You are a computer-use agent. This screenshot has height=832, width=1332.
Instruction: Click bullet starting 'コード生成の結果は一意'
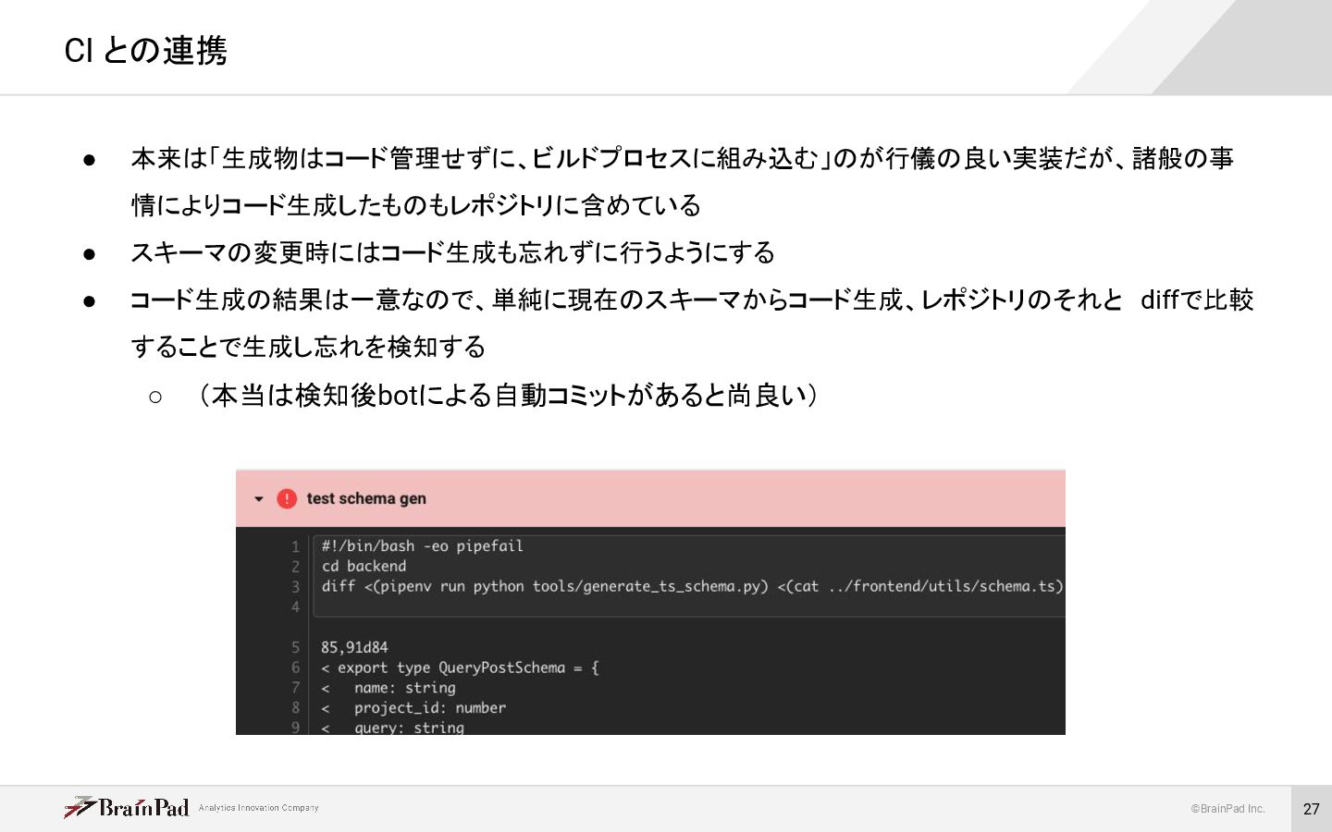pos(692,323)
